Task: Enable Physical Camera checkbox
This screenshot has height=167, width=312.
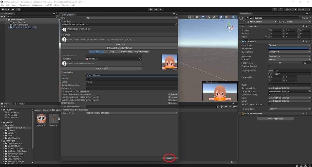Action: click(x=269, y=66)
